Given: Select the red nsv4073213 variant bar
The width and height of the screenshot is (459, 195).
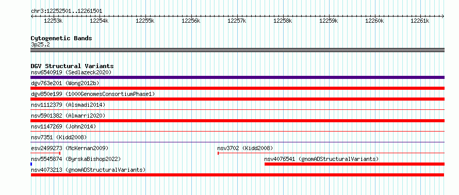Looking at the screenshot, I should click(x=237, y=175).
